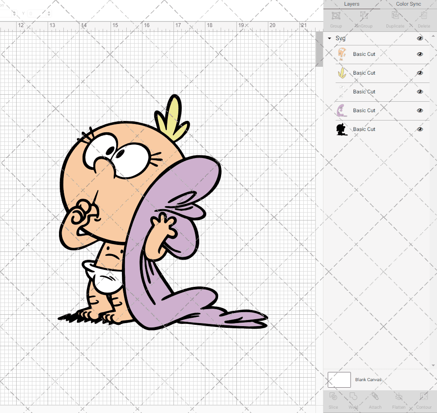Image resolution: width=437 pixels, height=413 pixels.
Task: Select the Slice tool icon
Action: click(333, 396)
